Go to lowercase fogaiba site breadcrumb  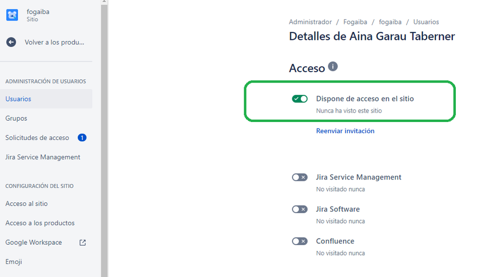(390, 22)
